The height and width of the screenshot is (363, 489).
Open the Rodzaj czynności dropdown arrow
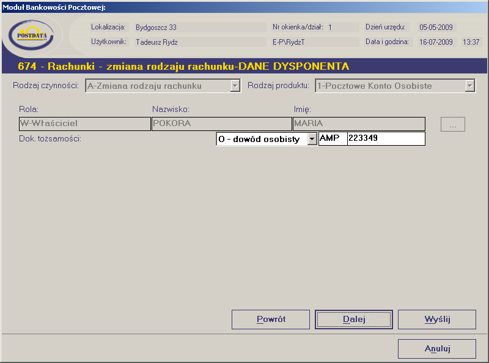(x=235, y=86)
